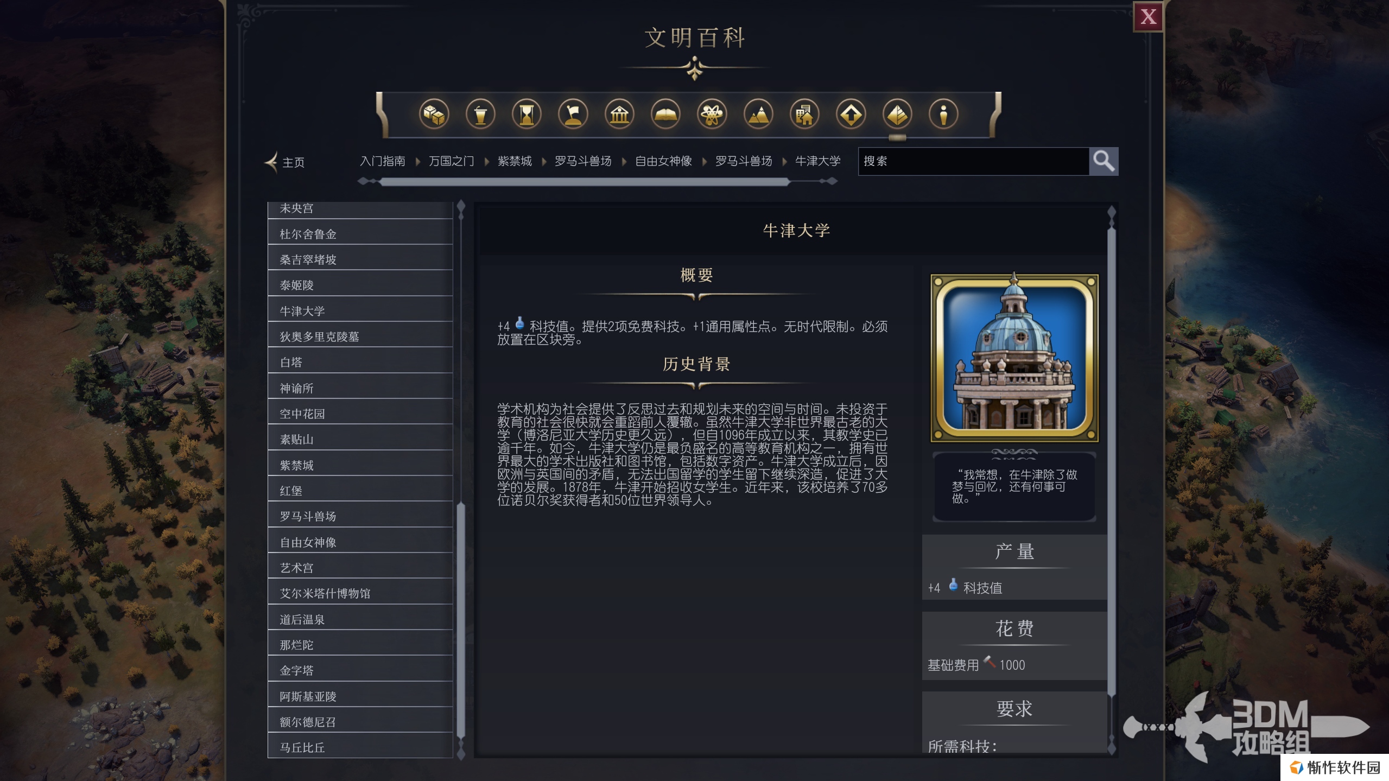
Task: Select 艾尔米塔什博物馆 in the list
Action: [360, 592]
